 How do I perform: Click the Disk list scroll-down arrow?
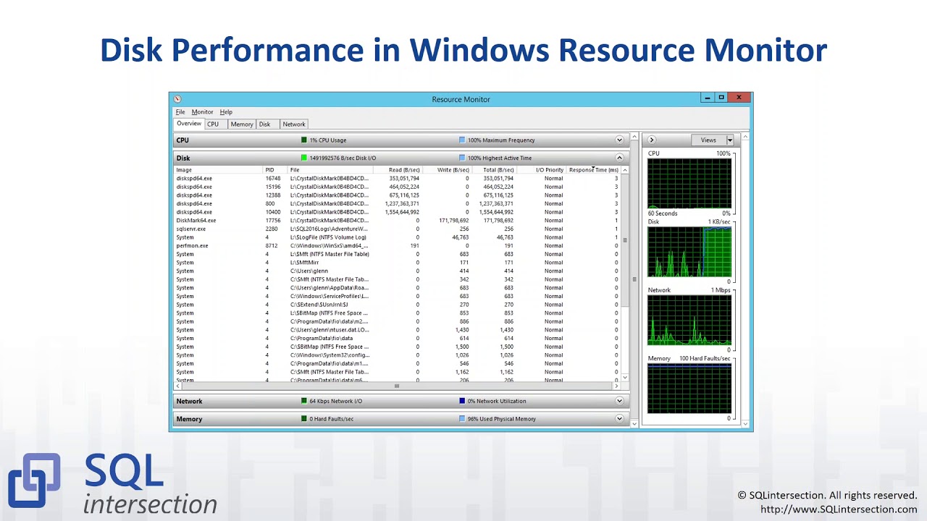(625, 378)
